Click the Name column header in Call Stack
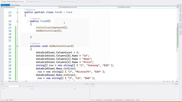The width and height of the screenshot is (182, 102). [x=93, y=86]
